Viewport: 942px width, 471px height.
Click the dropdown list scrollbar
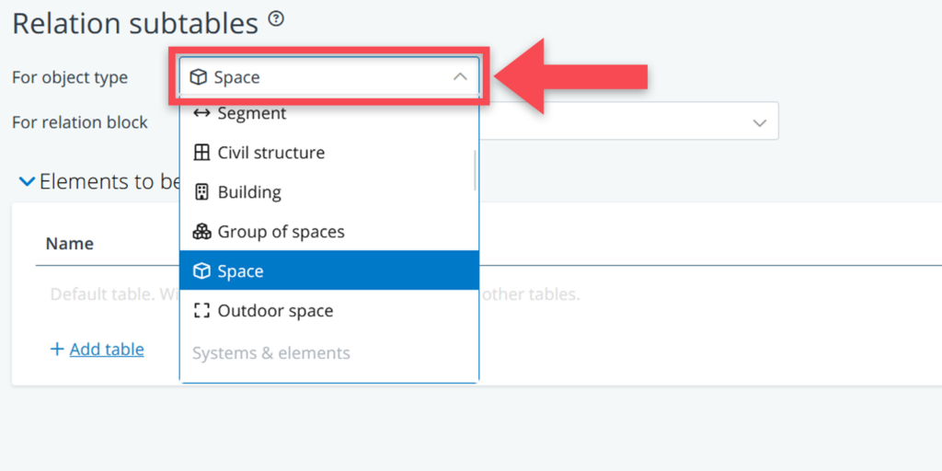tap(475, 170)
